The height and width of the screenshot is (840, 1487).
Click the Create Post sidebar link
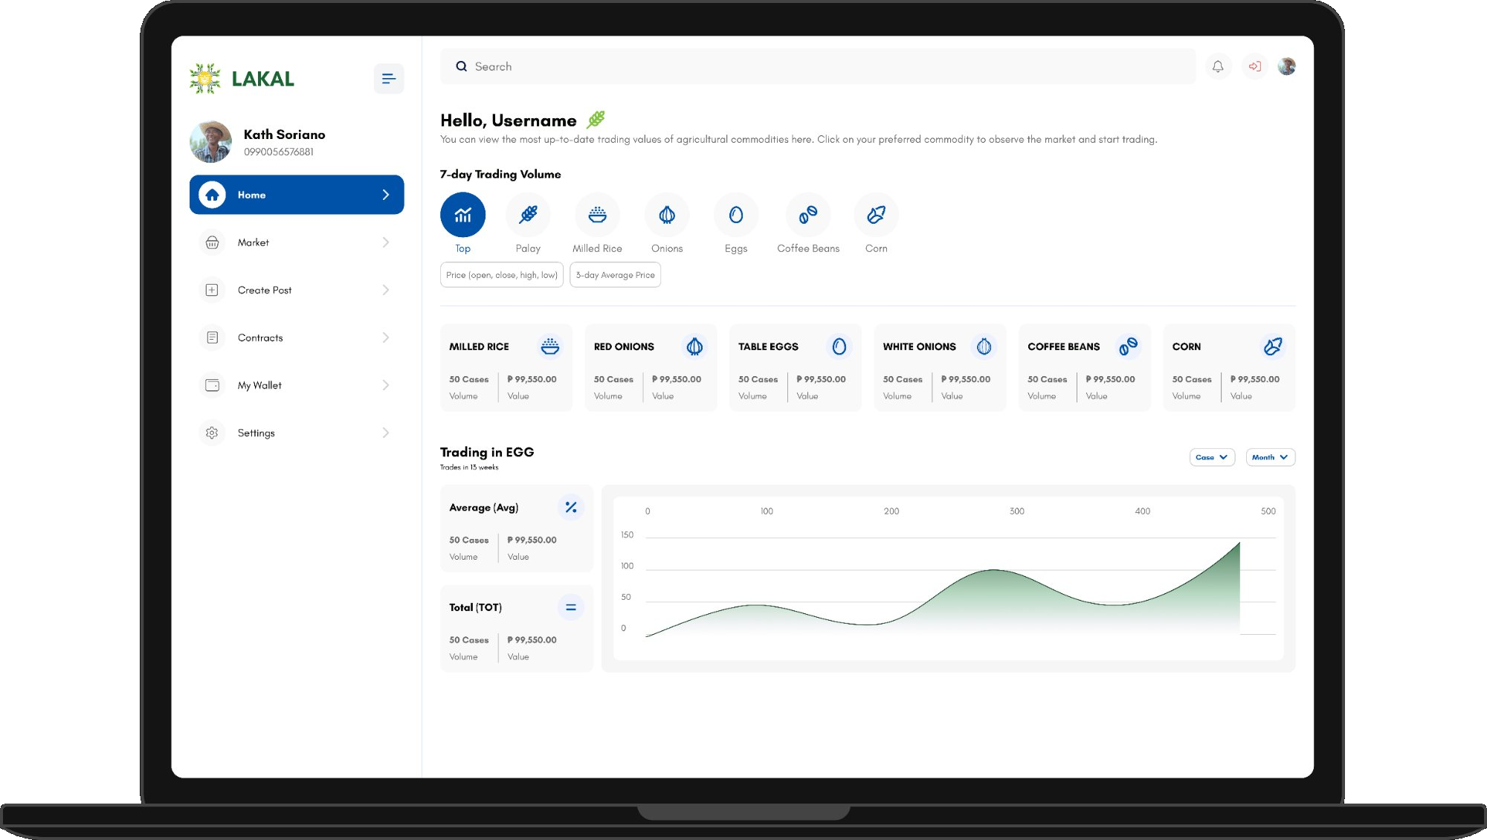pos(297,290)
